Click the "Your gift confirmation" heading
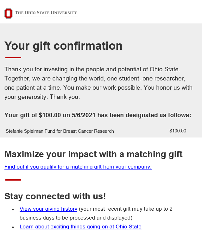This screenshot has height=230, width=202. [x=63, y=46]
